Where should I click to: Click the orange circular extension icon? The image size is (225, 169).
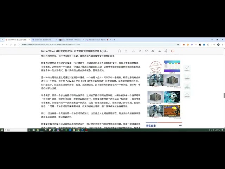188,45
